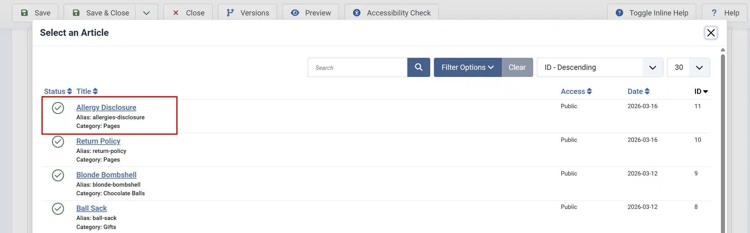Expand the Save & Close arrow menu
This screenshot has height=233, width=750.
(x=147, y=13)
